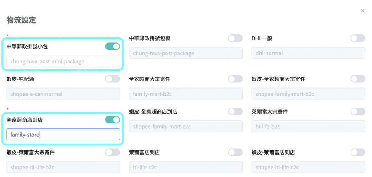Screen dimensions: 372x177
Task: Click the chung-hwa-post-package text field
Action: tap(186, 53)
